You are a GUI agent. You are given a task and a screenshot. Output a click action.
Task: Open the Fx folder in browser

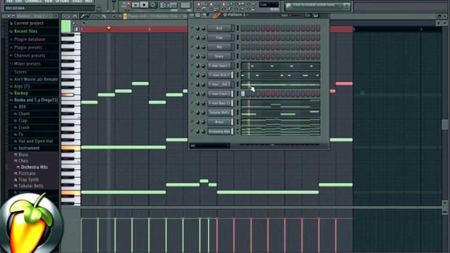tap(21, 134)
